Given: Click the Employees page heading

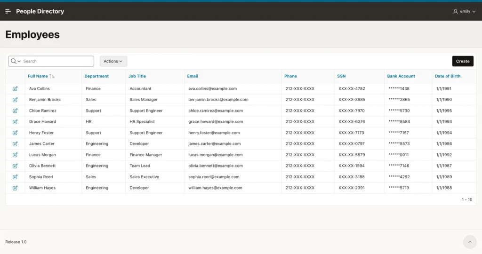Looking at the screenshot, I should [32, 35].
